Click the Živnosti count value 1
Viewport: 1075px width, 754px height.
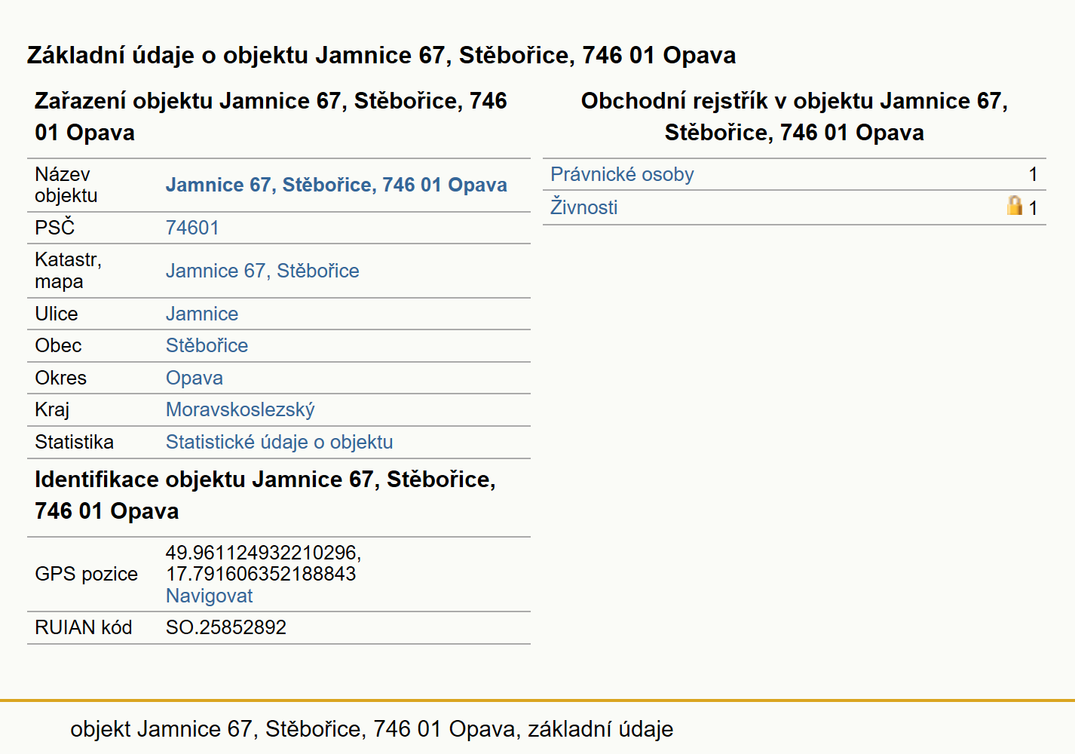pyautogui.click(x=1033, y=207)
